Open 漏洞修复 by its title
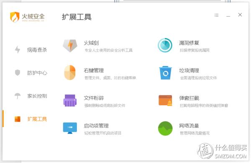Image resolution: width=251 pixels, height=163 pixels. coord(189,43)
